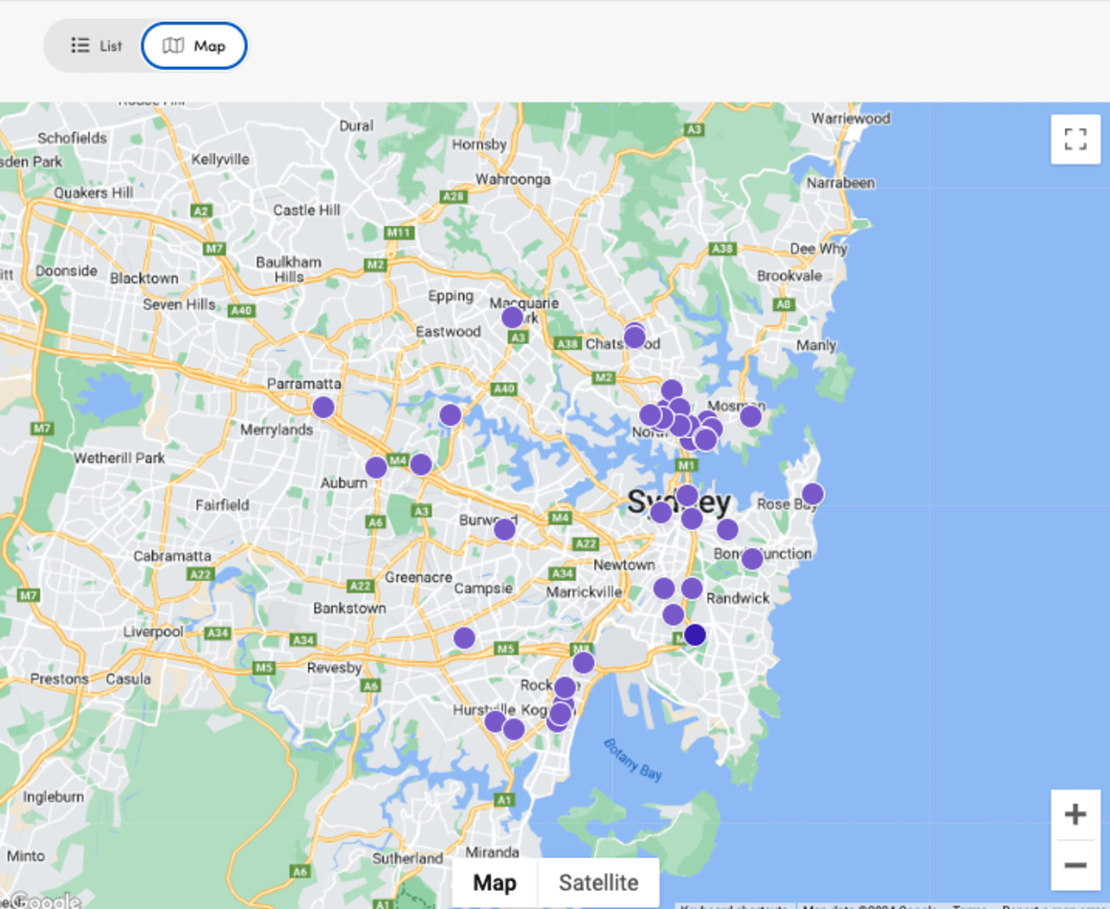Screen dimensions: 1110x909
Task: Click the marker right of the M4 badge near Auburn
Action: [x=421, y=464]
